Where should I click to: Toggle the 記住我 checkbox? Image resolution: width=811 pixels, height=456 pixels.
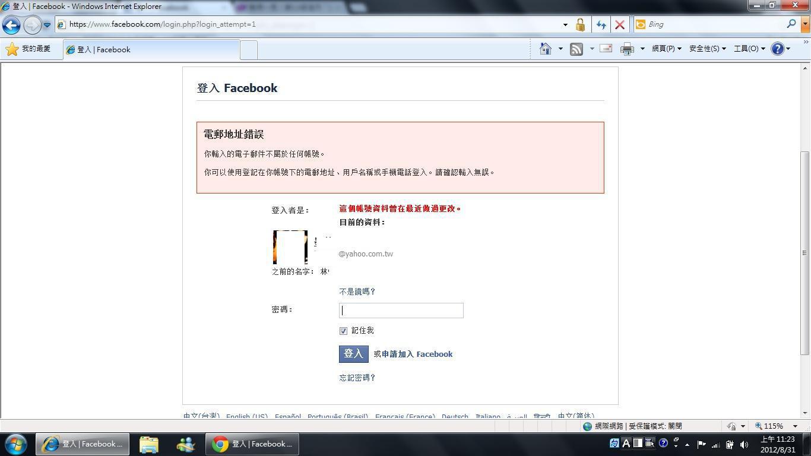pos(343,331)
